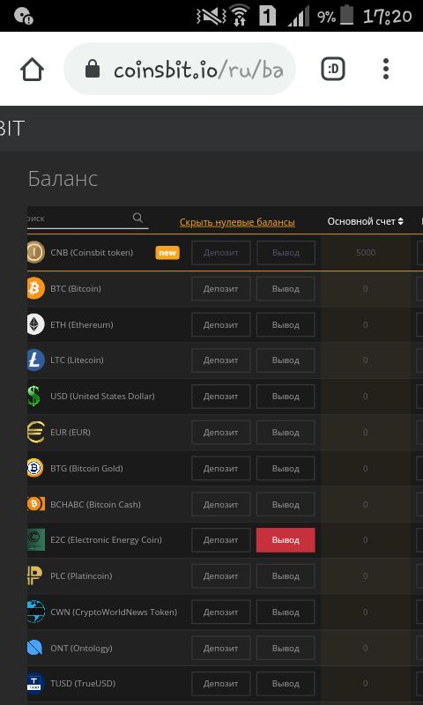
Task: Click the Platincoin icon
Action: tap(35, 575)
